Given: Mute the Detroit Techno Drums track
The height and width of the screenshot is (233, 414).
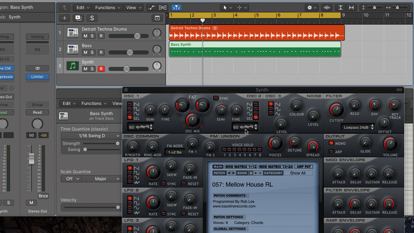Looking at the screenshot, I should pos(85,36).
